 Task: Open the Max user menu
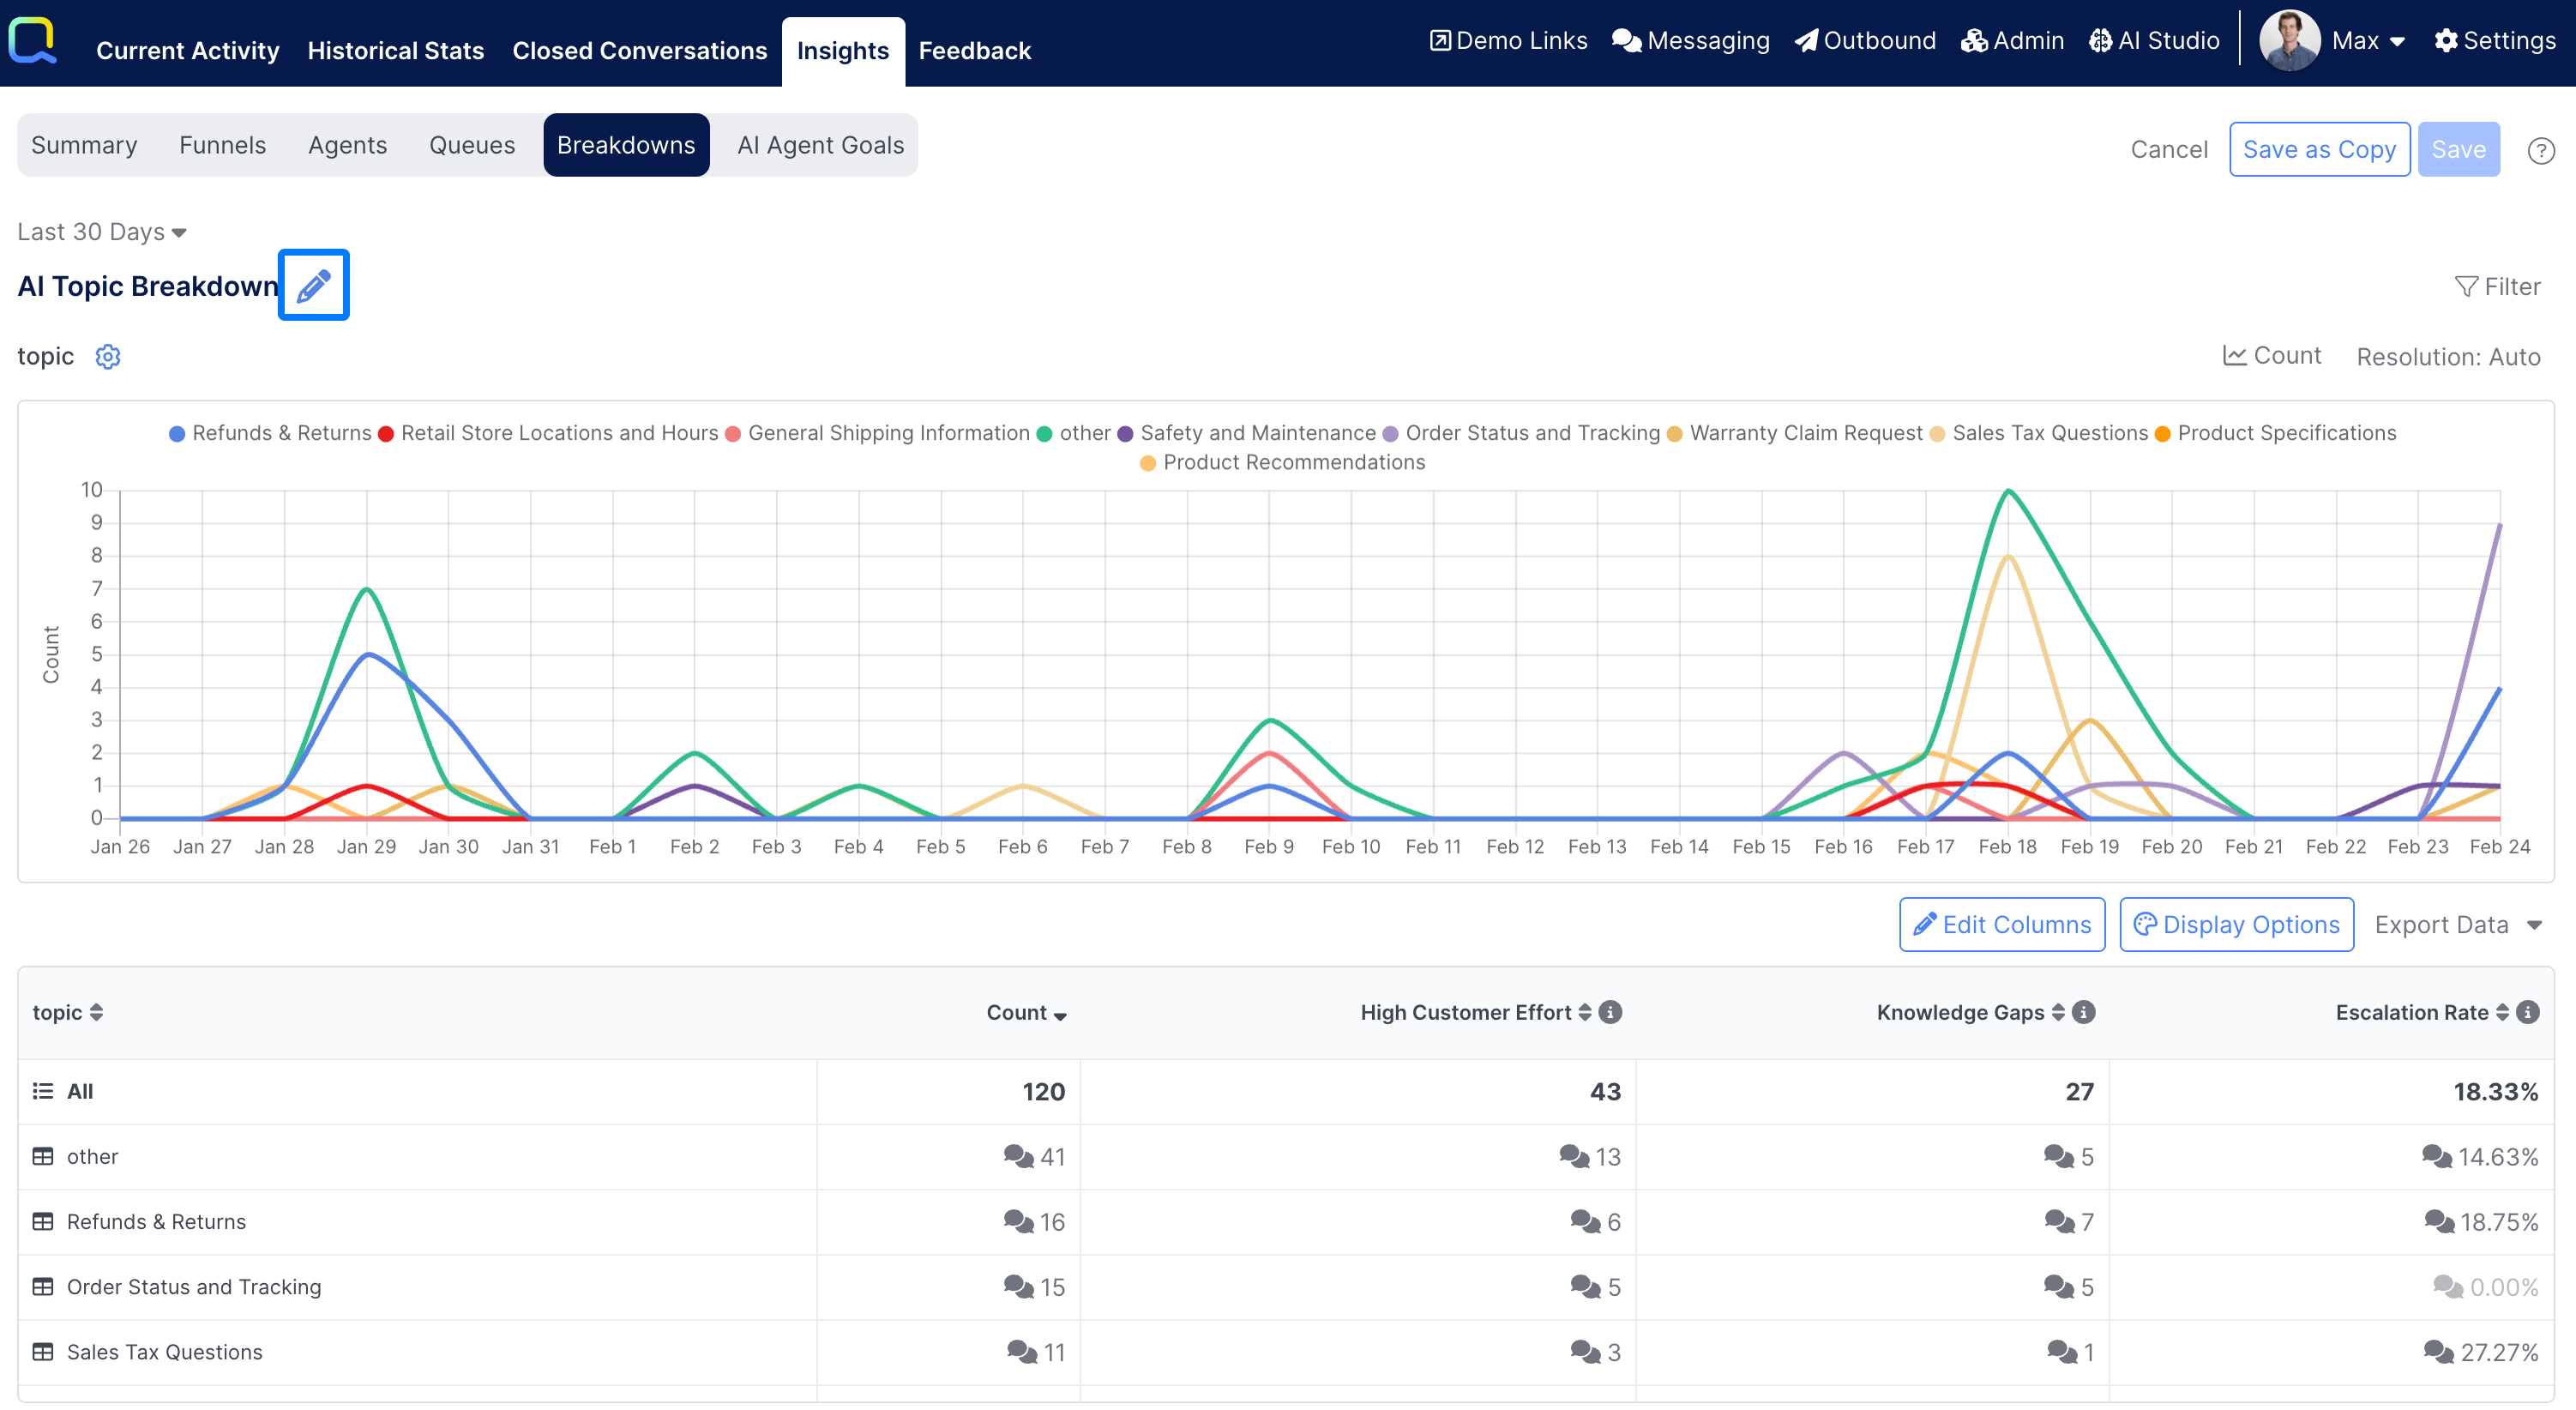pos(2366,41)
